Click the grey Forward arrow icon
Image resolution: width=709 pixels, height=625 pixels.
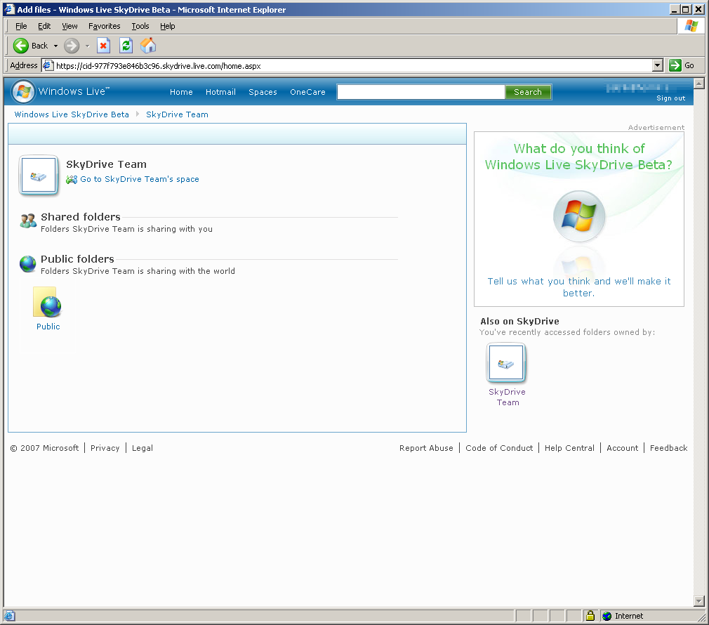click(72, 46)
